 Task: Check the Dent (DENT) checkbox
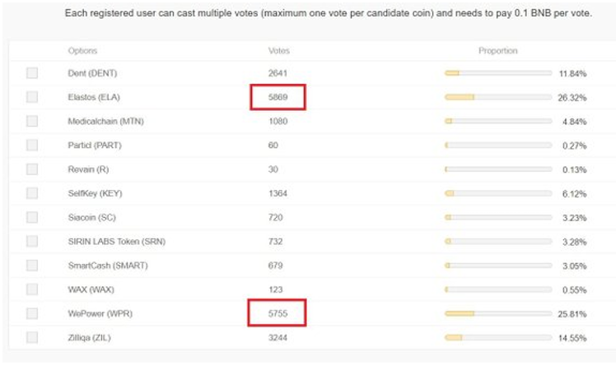pyautogui.click(x=32, y=73)
